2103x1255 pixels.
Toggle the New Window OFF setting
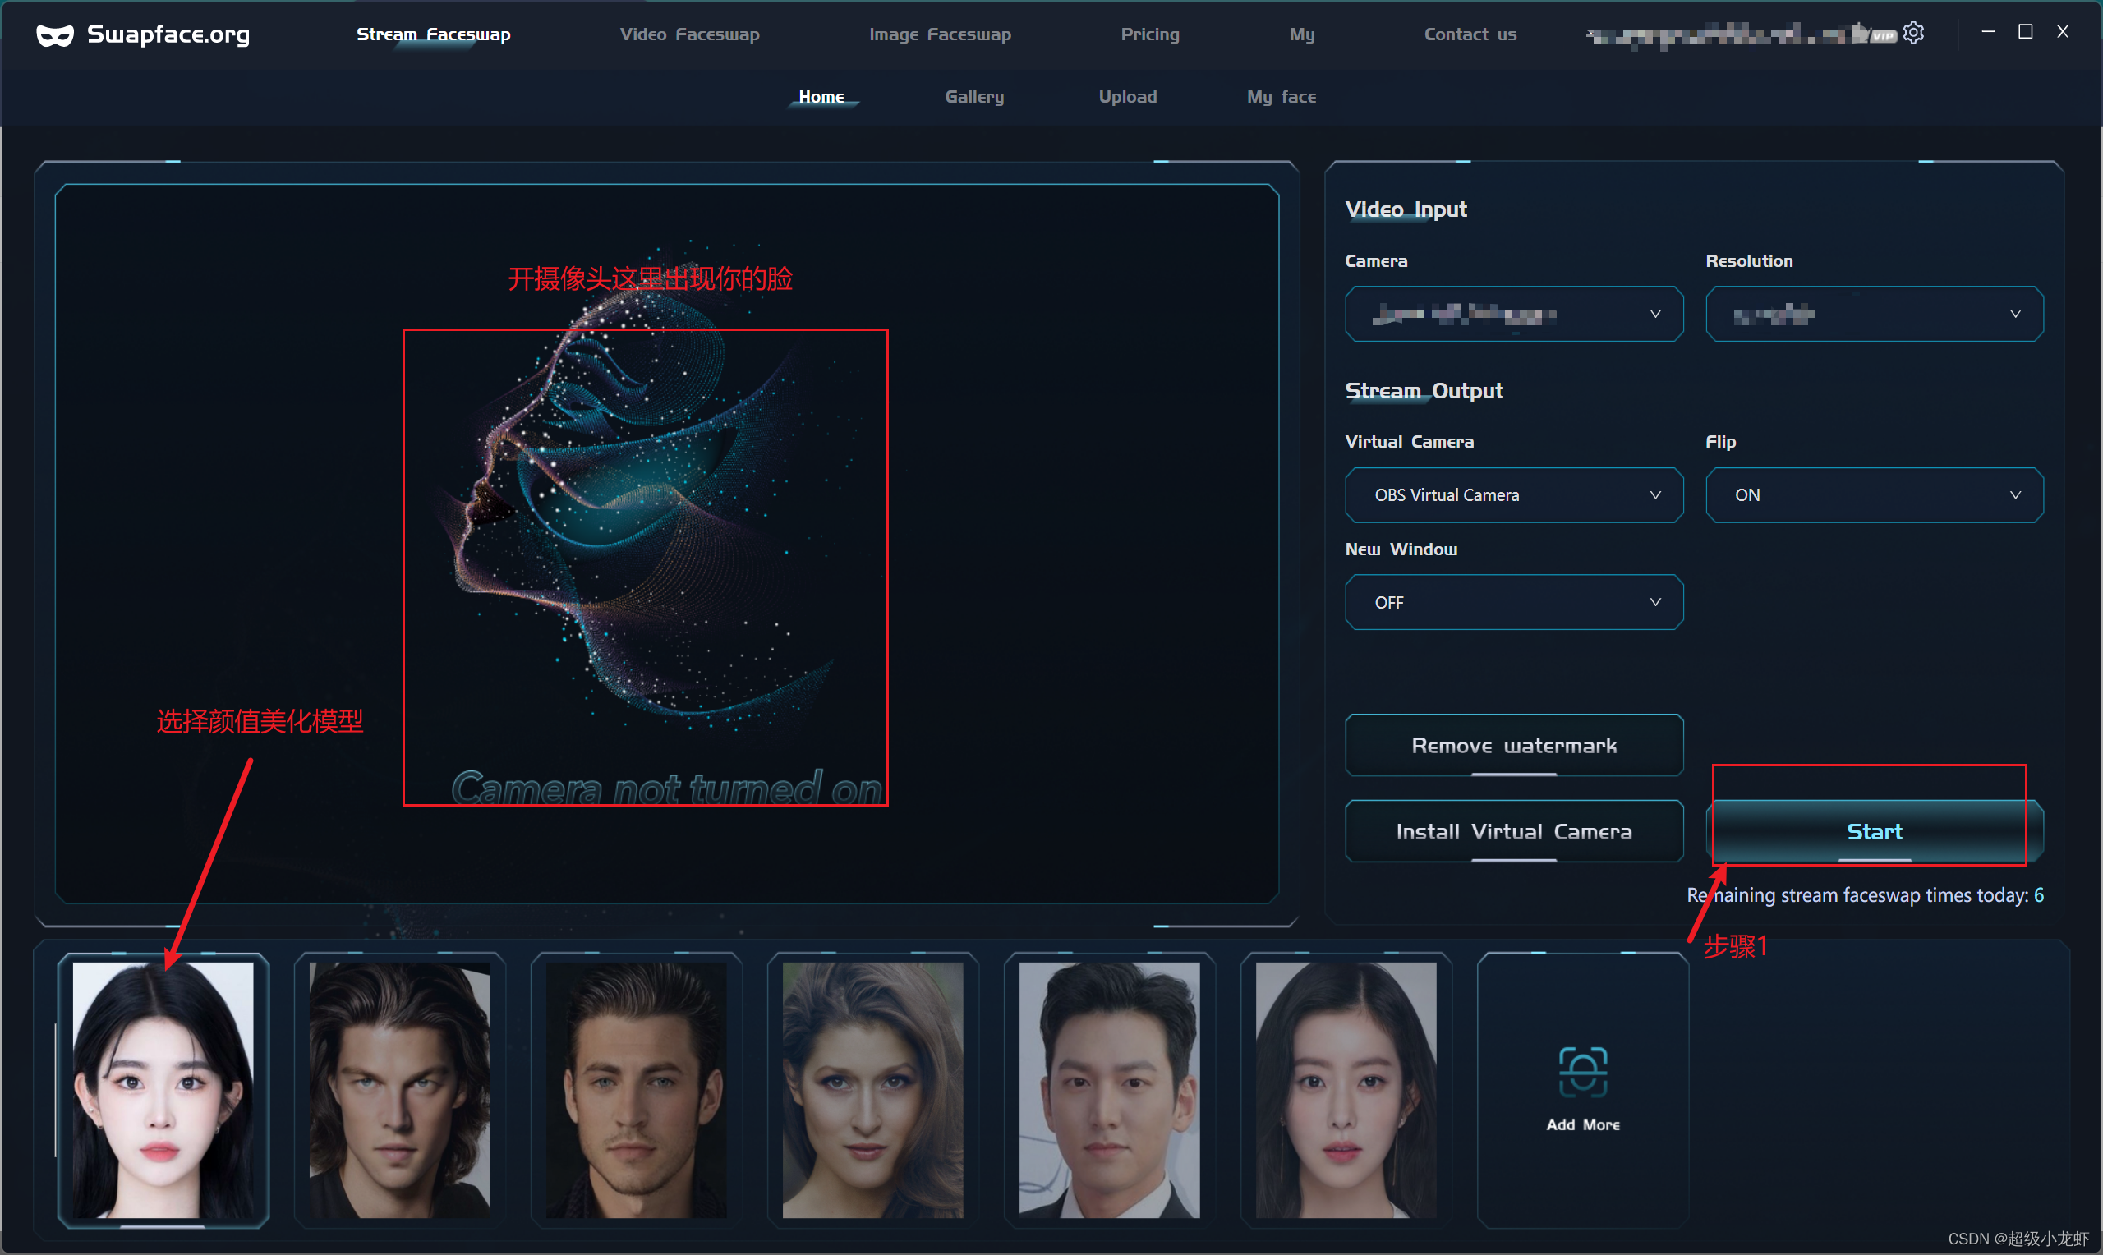tap(1514, 602)
